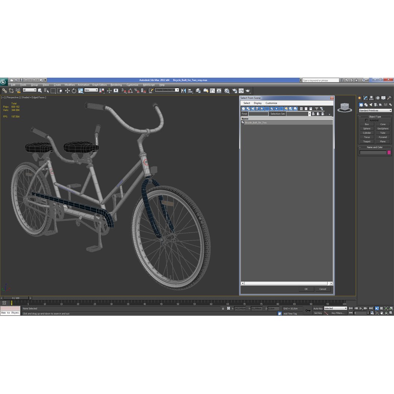Open the quick access toolbar dropdown arrow

[46, 80]
